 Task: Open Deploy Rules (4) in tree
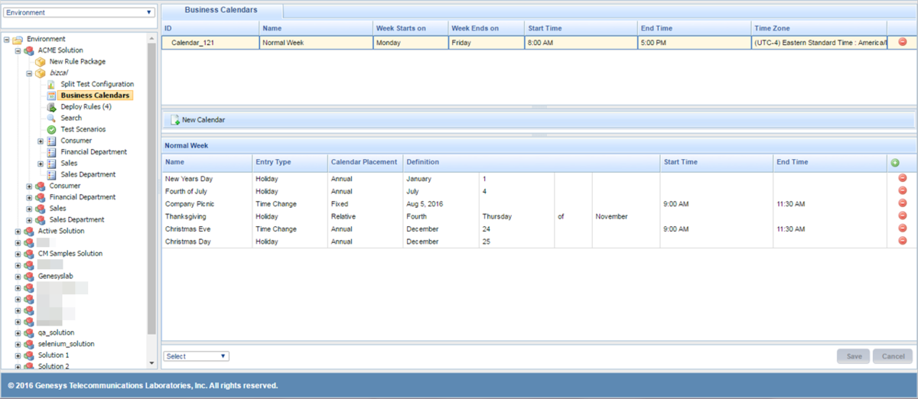click(86, 107)
